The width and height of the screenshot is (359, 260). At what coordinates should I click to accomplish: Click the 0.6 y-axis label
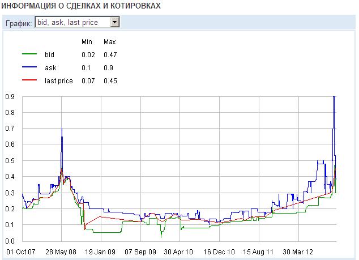tap(10, 144)
